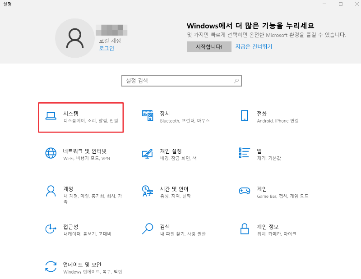The image size is (361, 279).
Task: Click the Bluetooth, 프린터, 마우스 description
Action: [185, 120]
